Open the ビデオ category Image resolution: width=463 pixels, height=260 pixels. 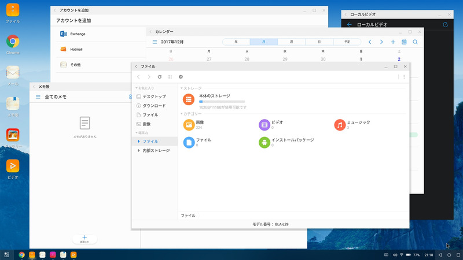[x=264, y=125]
